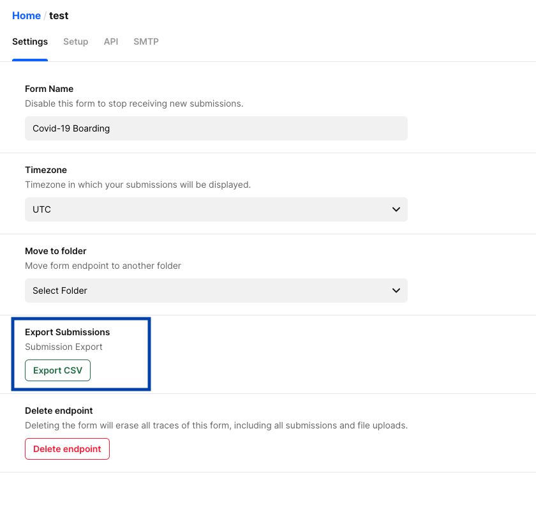Click the bold "Delete endpoint" section heading
The image size is (536, 507).
pos(59,411)
